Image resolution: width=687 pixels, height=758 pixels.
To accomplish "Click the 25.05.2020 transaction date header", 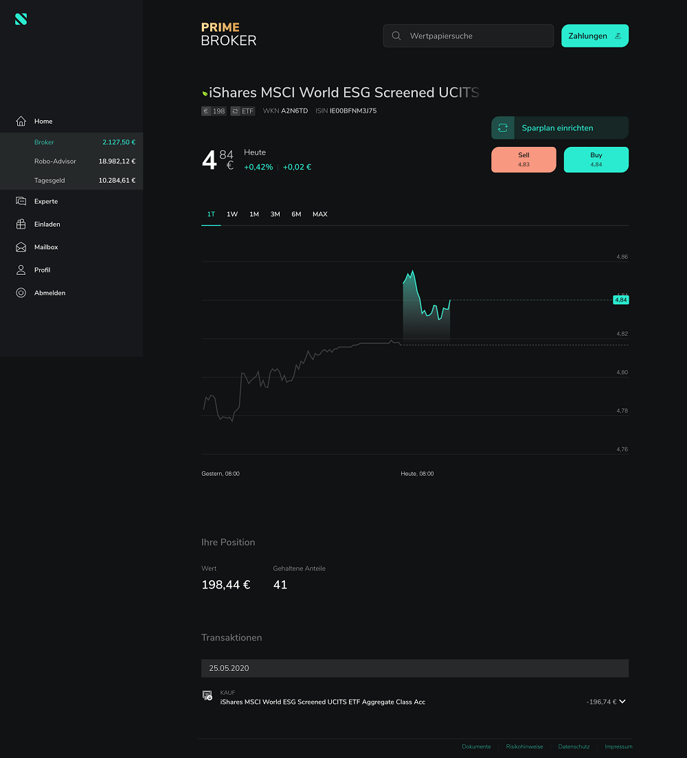I will [415, 668].
